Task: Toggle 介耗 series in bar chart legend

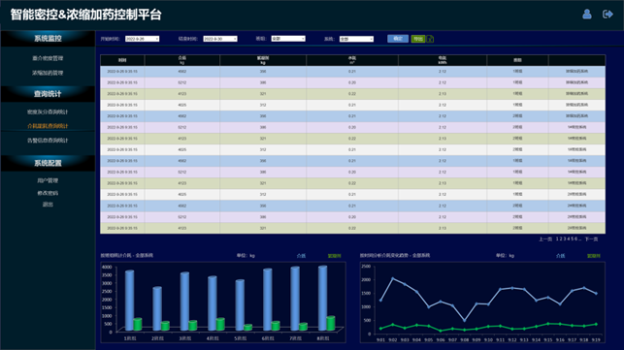Action: (x=301, y=256)
